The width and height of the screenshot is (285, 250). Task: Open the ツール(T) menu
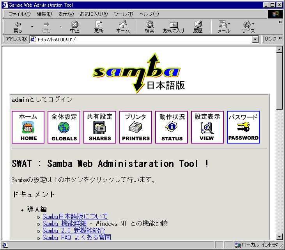(x=123, y=14)
